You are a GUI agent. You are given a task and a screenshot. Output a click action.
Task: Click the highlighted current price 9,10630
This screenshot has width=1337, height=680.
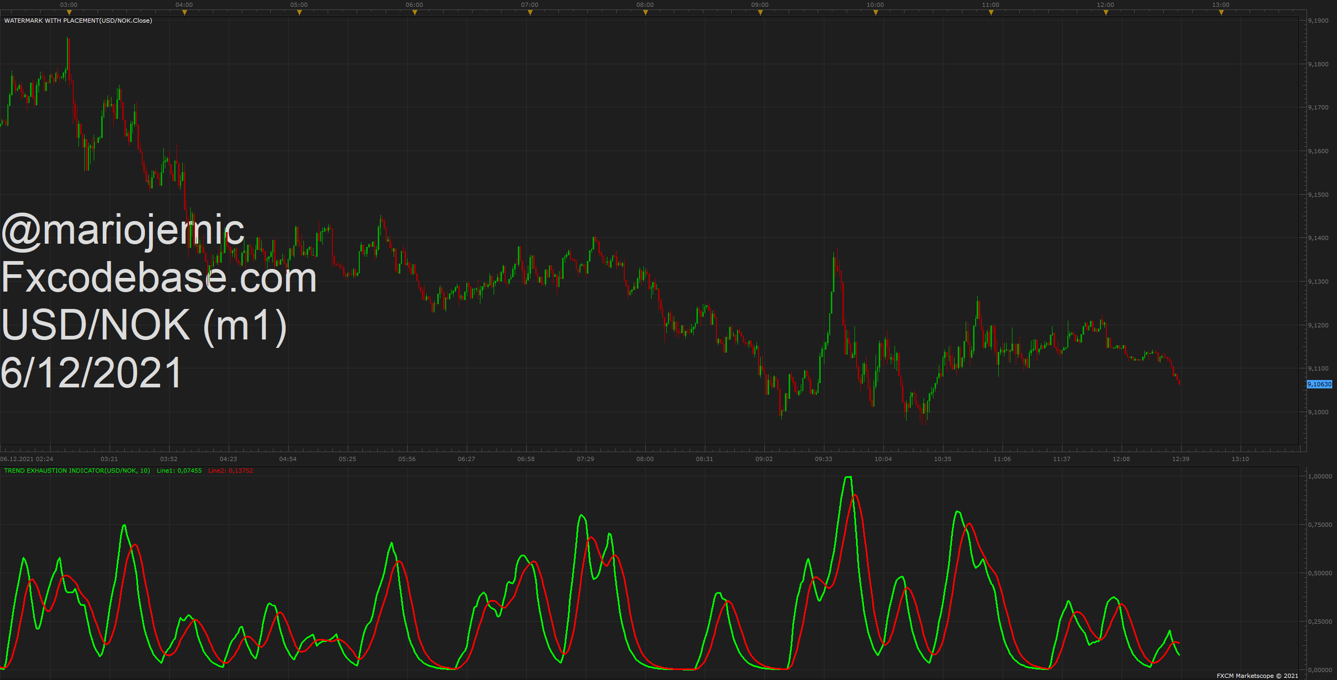1320,384
